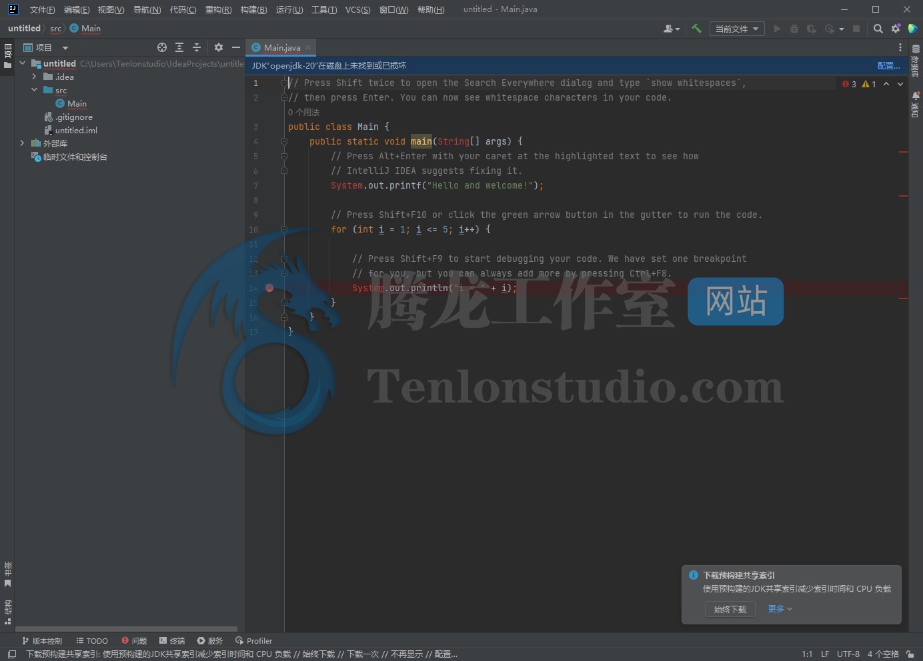Open Structure tool window on left sidebar

point(8,612)
